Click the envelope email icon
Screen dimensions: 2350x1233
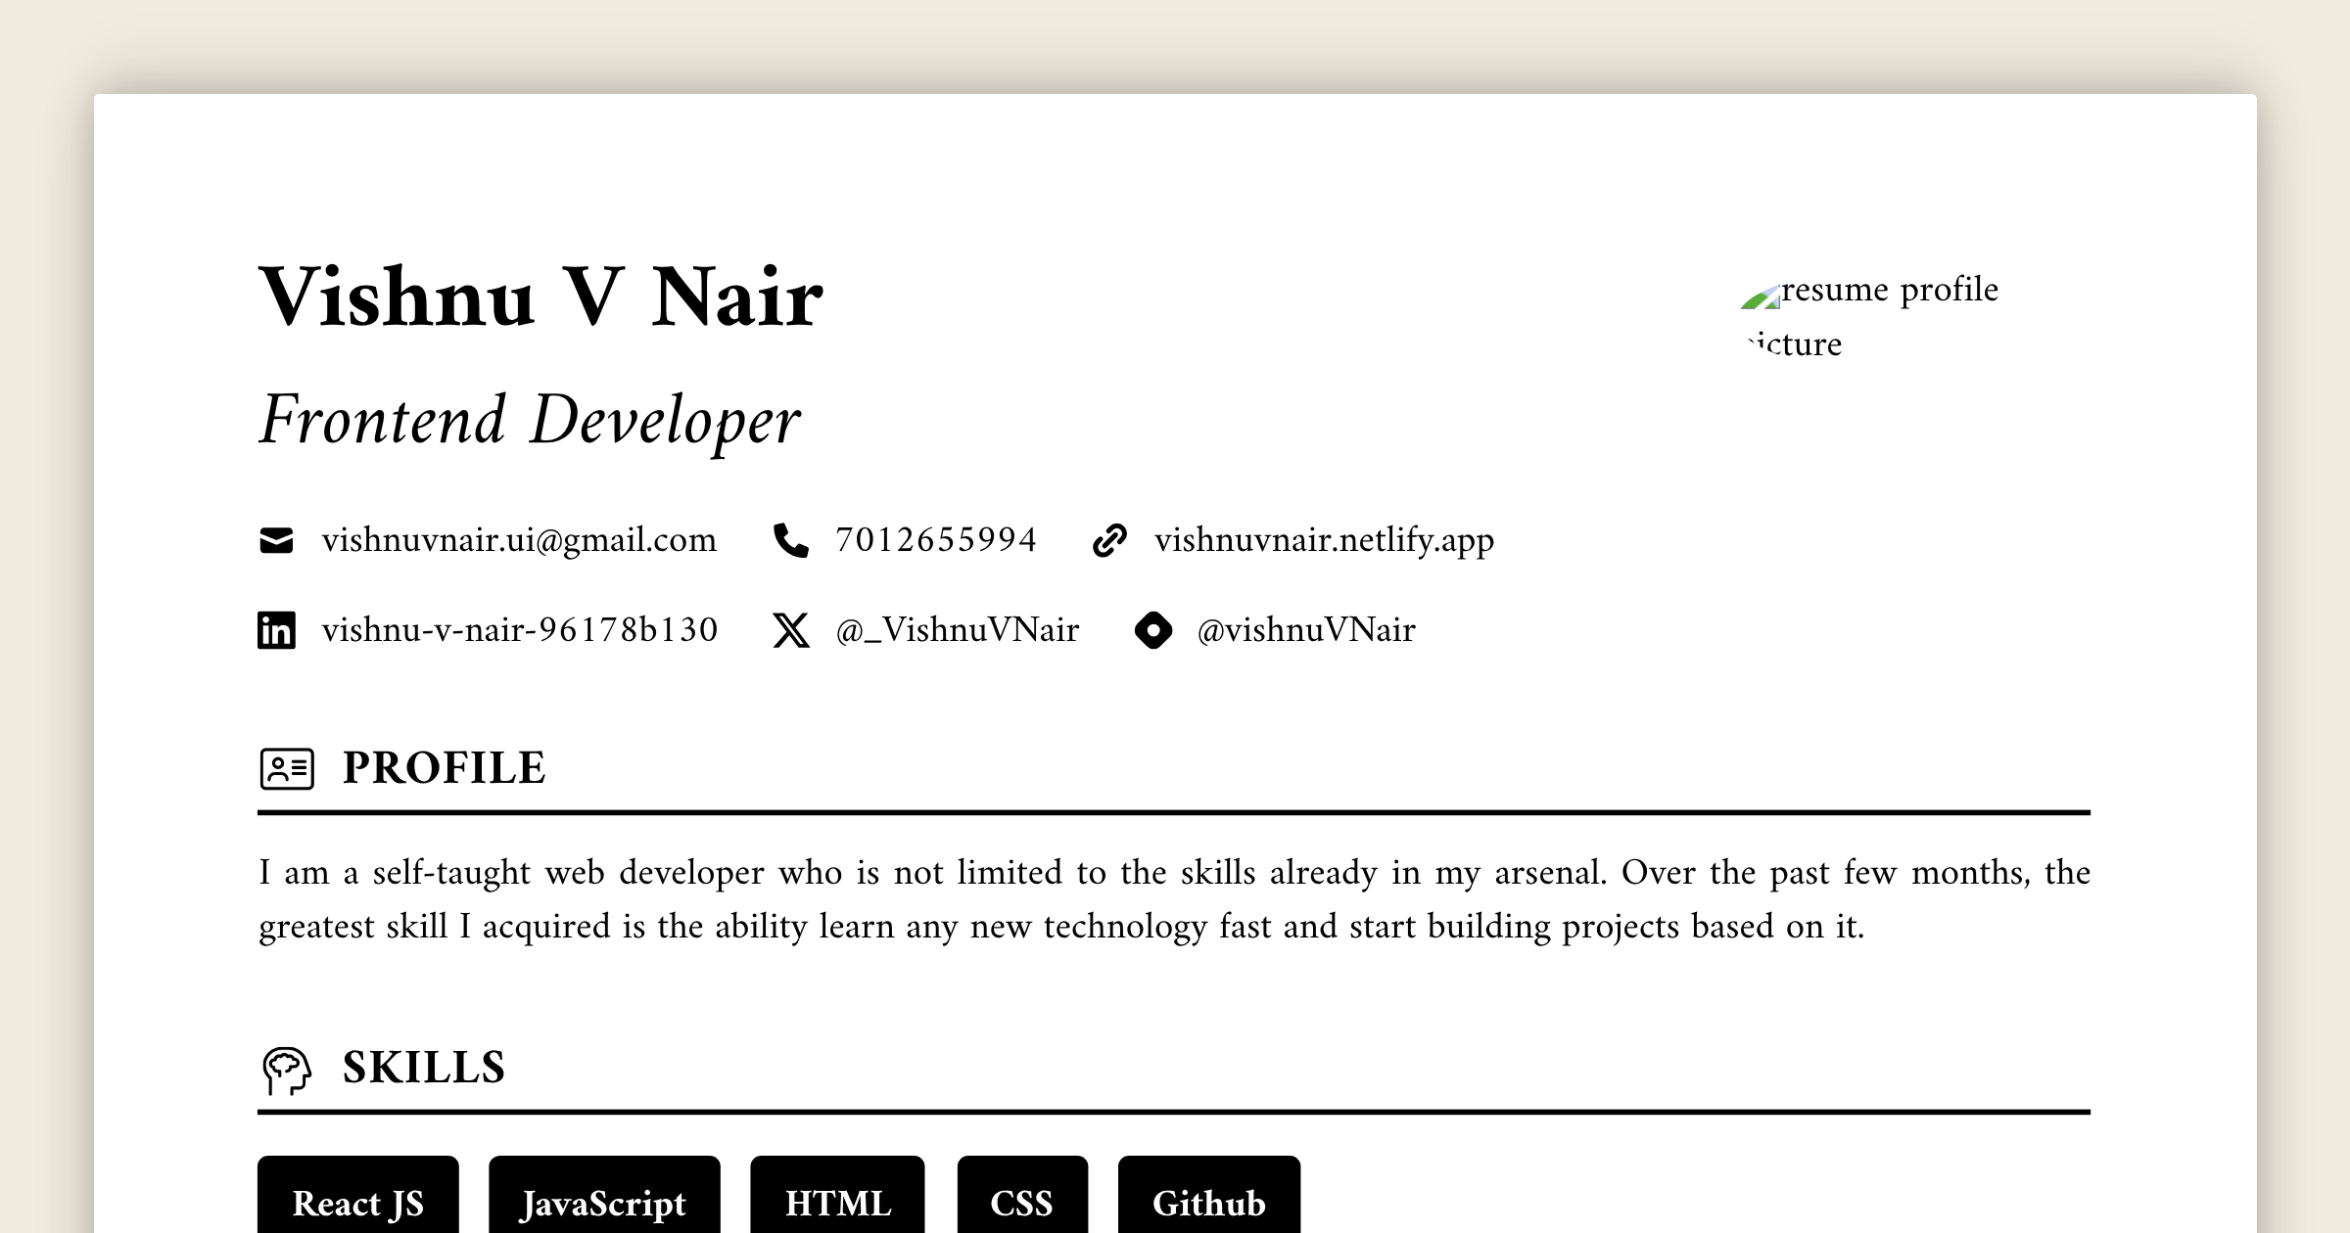pyautogui.click(x=277, y=539)
